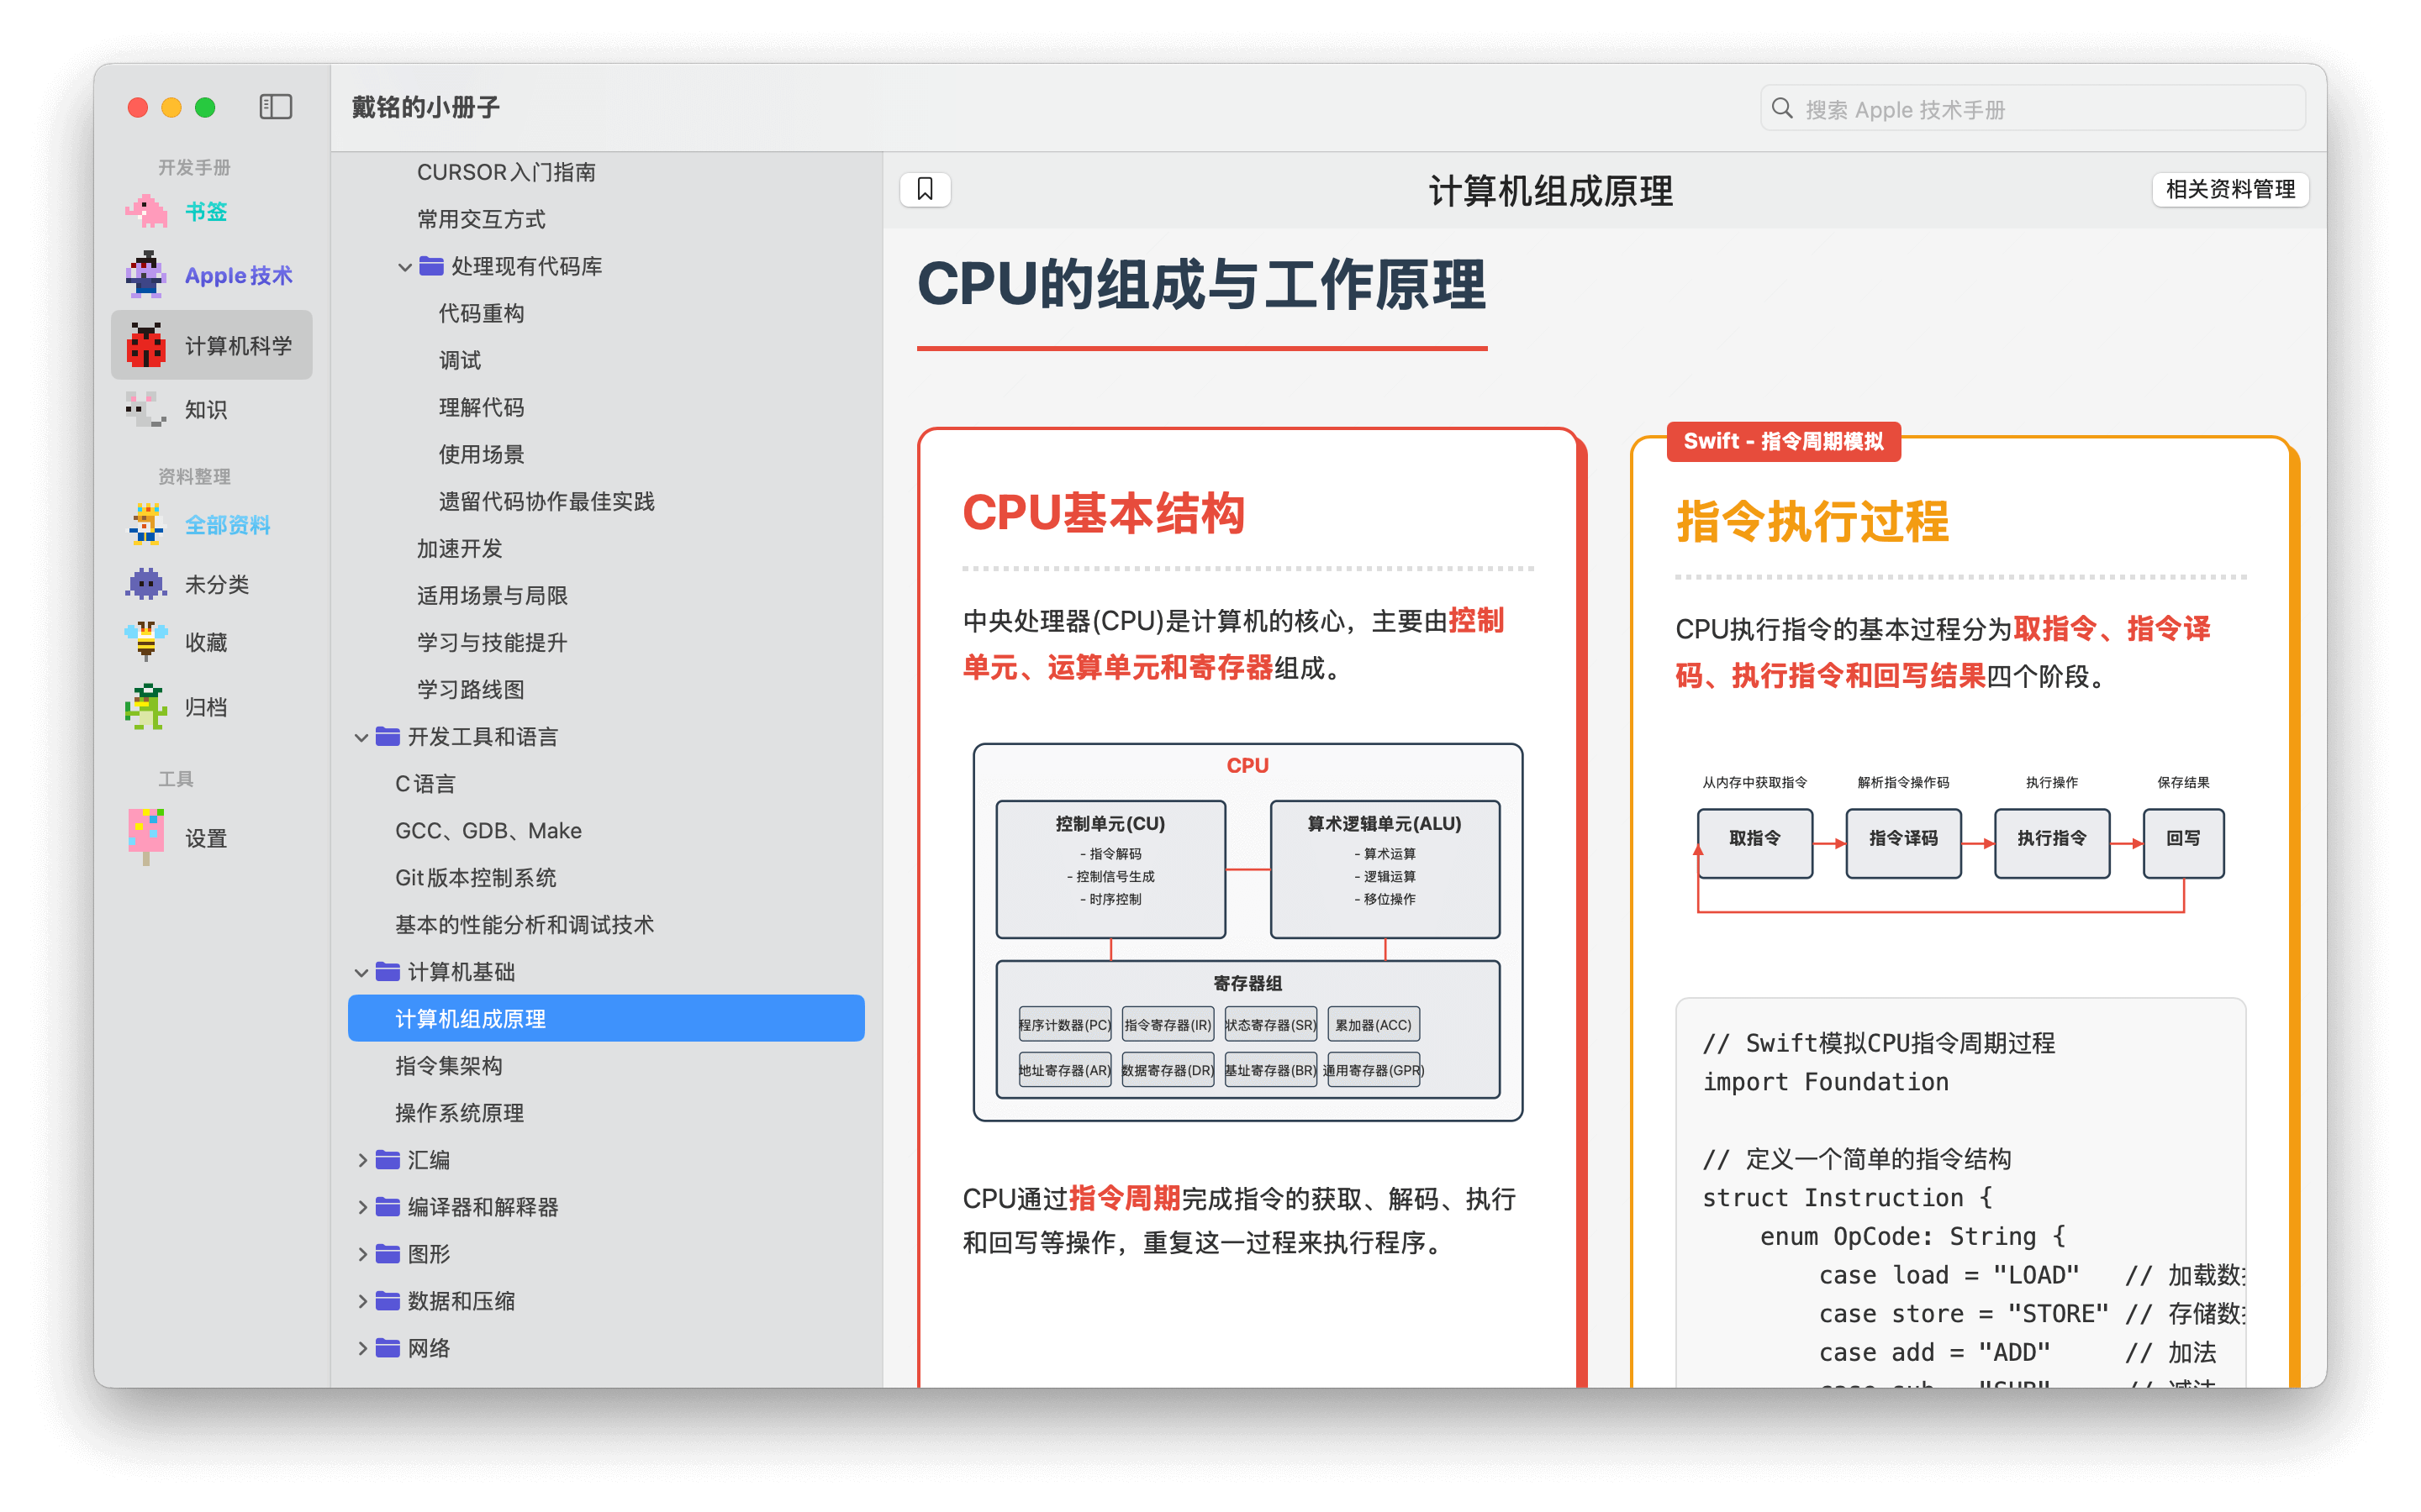This screenshot has width=2421, height=1512.
Task: Open the 适用场景与局限 article
Action: coord(493,595)
